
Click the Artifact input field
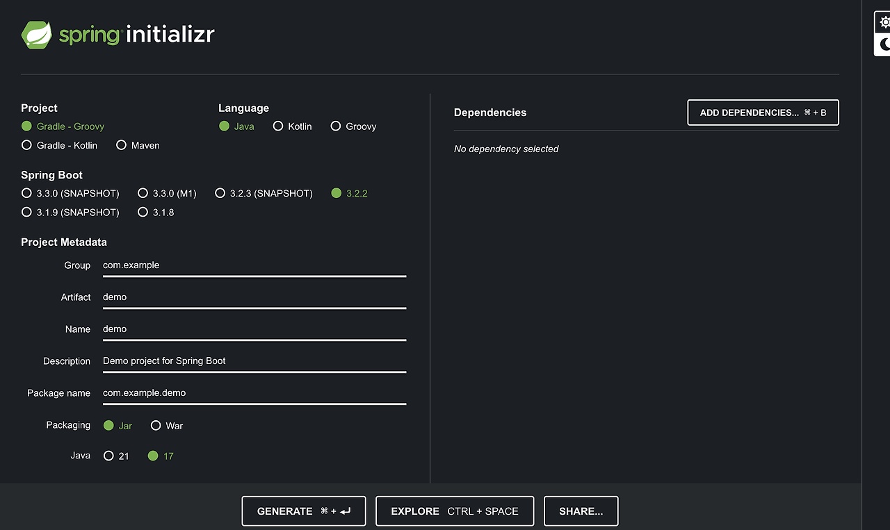tap(254, 297)
